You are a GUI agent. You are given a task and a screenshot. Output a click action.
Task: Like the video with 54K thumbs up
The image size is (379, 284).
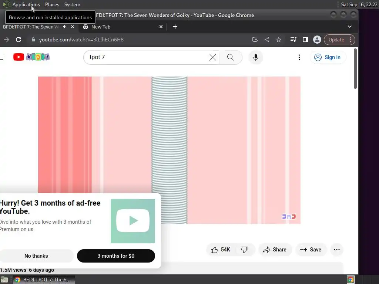pos(221,250)
